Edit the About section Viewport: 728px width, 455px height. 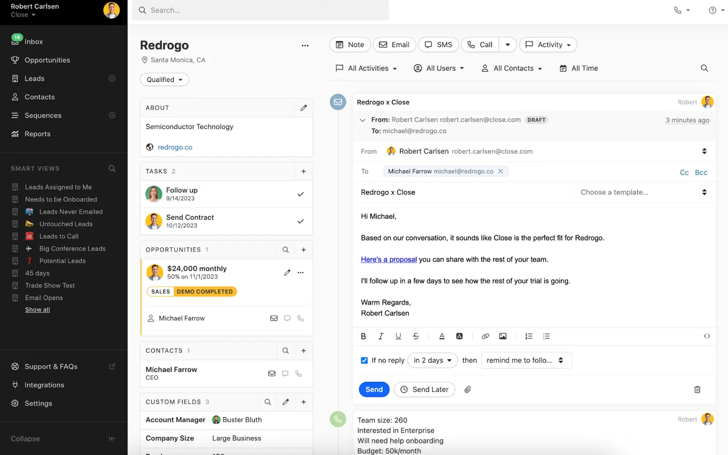303,108
